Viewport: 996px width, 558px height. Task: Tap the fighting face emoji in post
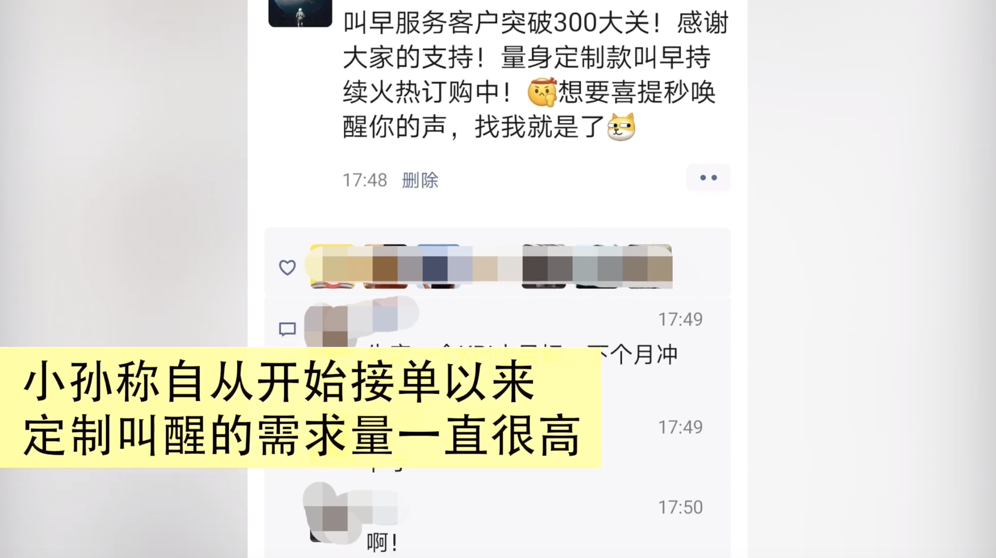click(x=542, y=92)
